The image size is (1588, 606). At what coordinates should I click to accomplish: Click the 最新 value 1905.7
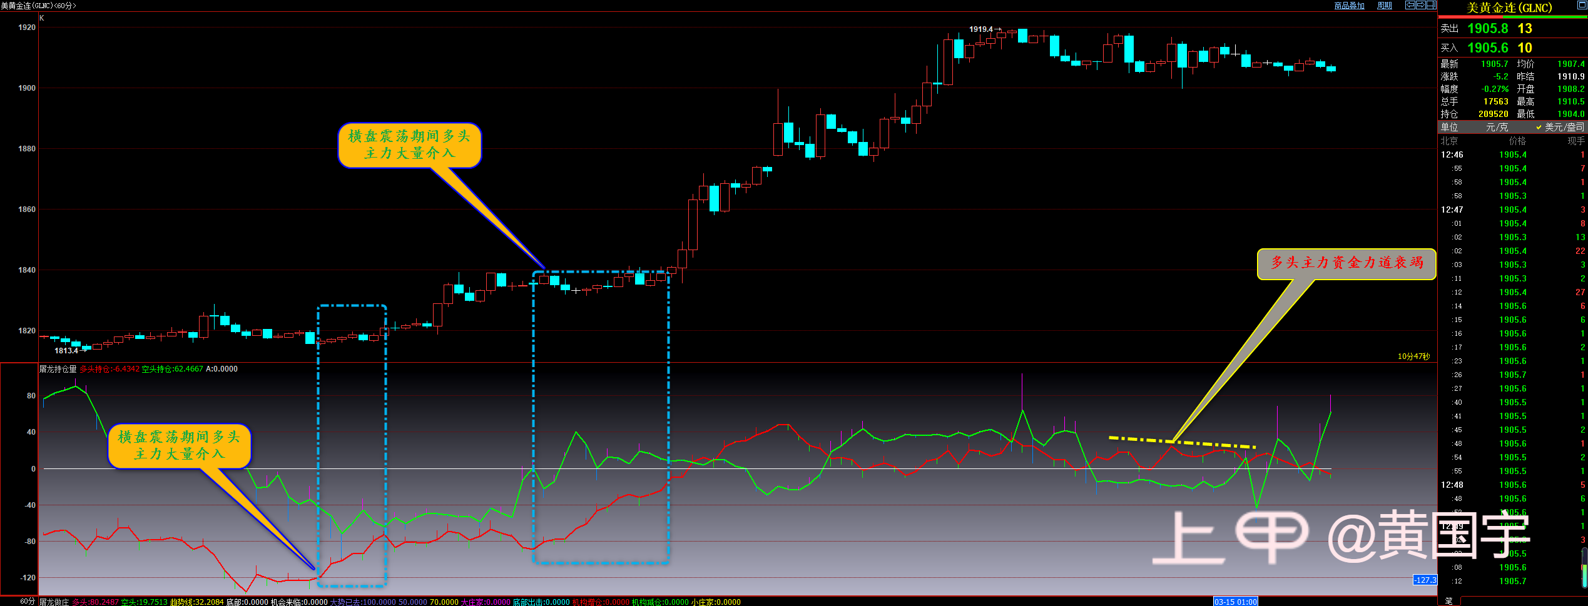point(1494,64)
